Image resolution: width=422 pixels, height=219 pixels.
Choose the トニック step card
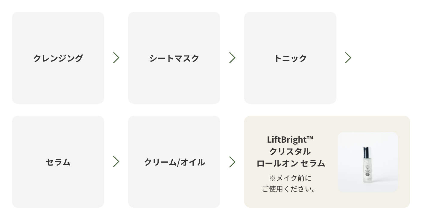tap(290, 58)
